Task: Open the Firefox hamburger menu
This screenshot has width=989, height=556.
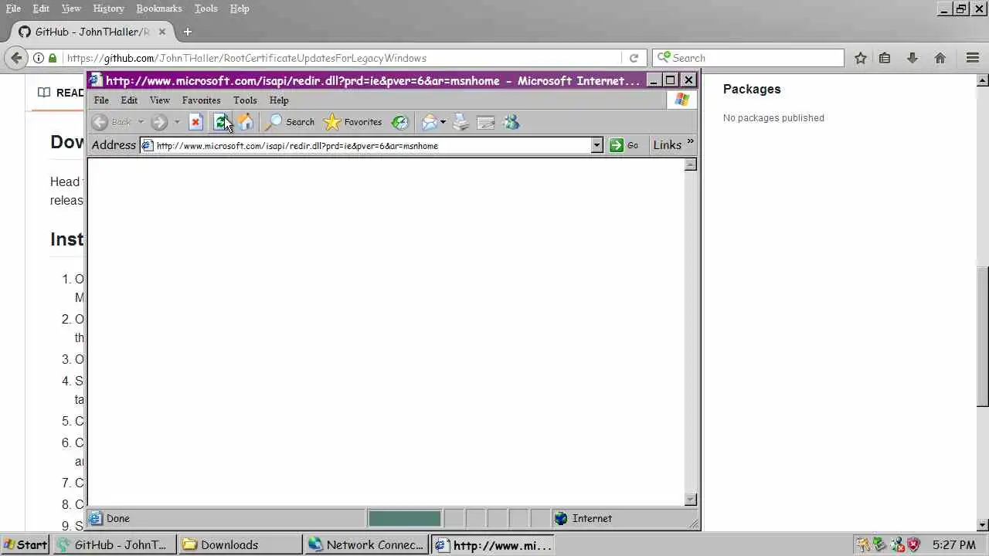Action: point(973,58)
